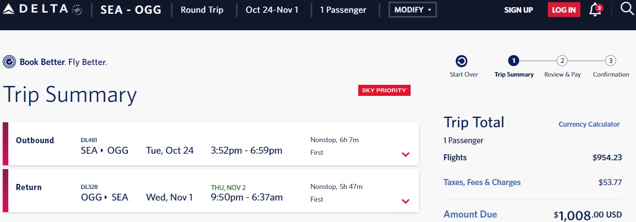
Task: Click the Amount Due link
Action: 470,214
